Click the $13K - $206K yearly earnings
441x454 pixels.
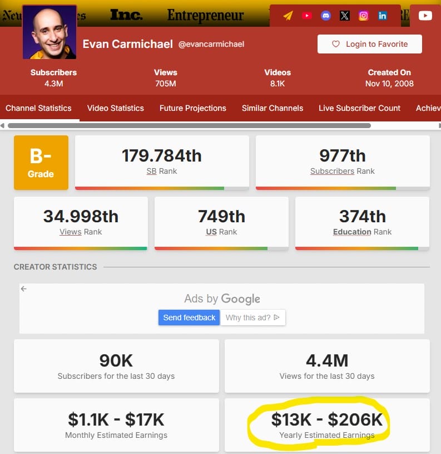click(x=327, y=419)
